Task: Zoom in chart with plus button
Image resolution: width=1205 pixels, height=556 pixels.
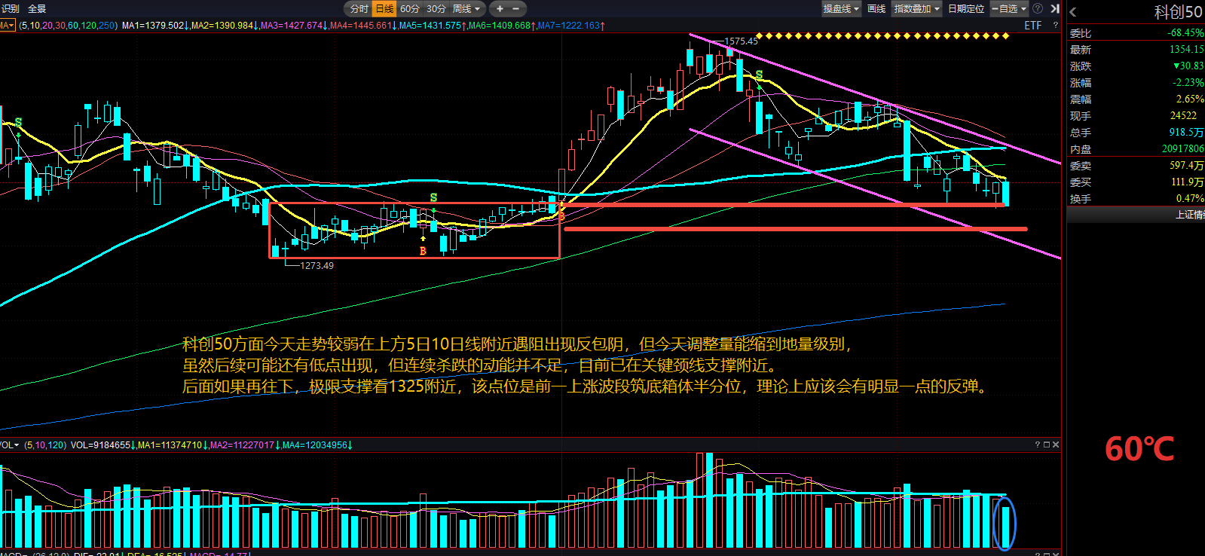Action: [x=500, y=9]
